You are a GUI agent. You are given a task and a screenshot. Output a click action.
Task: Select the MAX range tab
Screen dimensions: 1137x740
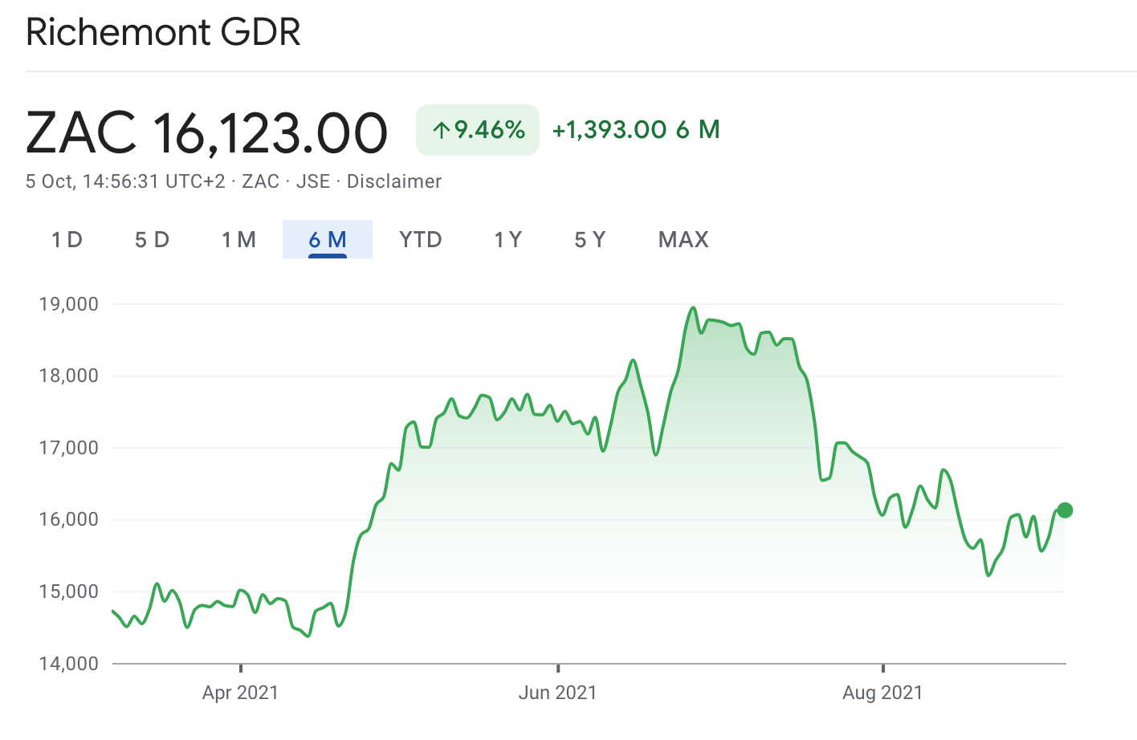coord(683,239)
